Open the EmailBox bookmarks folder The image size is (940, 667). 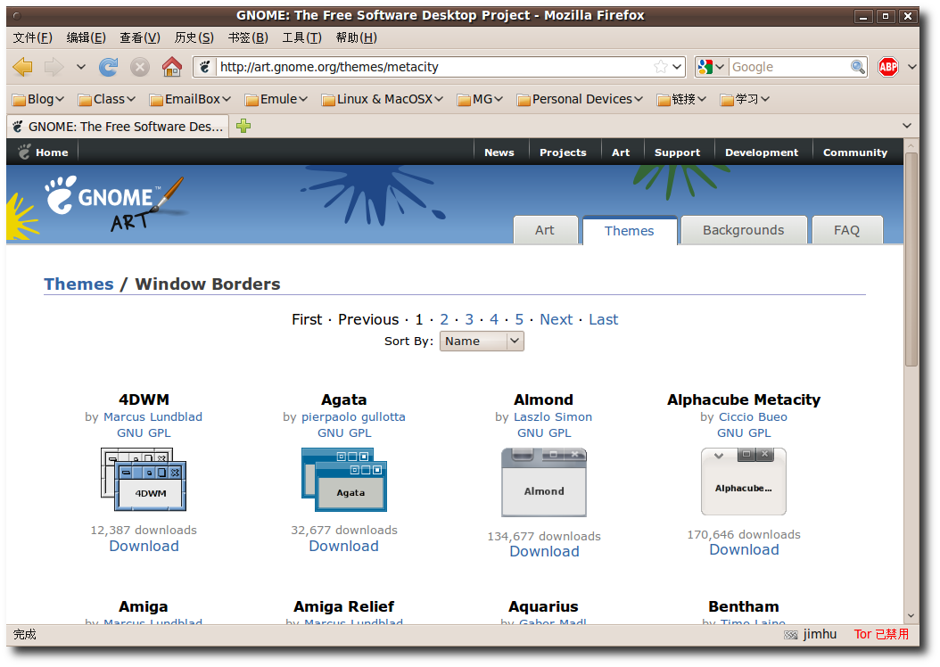pyautogui.click(x=190, y=99)
